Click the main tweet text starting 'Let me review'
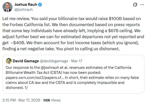 click(73, 34)
